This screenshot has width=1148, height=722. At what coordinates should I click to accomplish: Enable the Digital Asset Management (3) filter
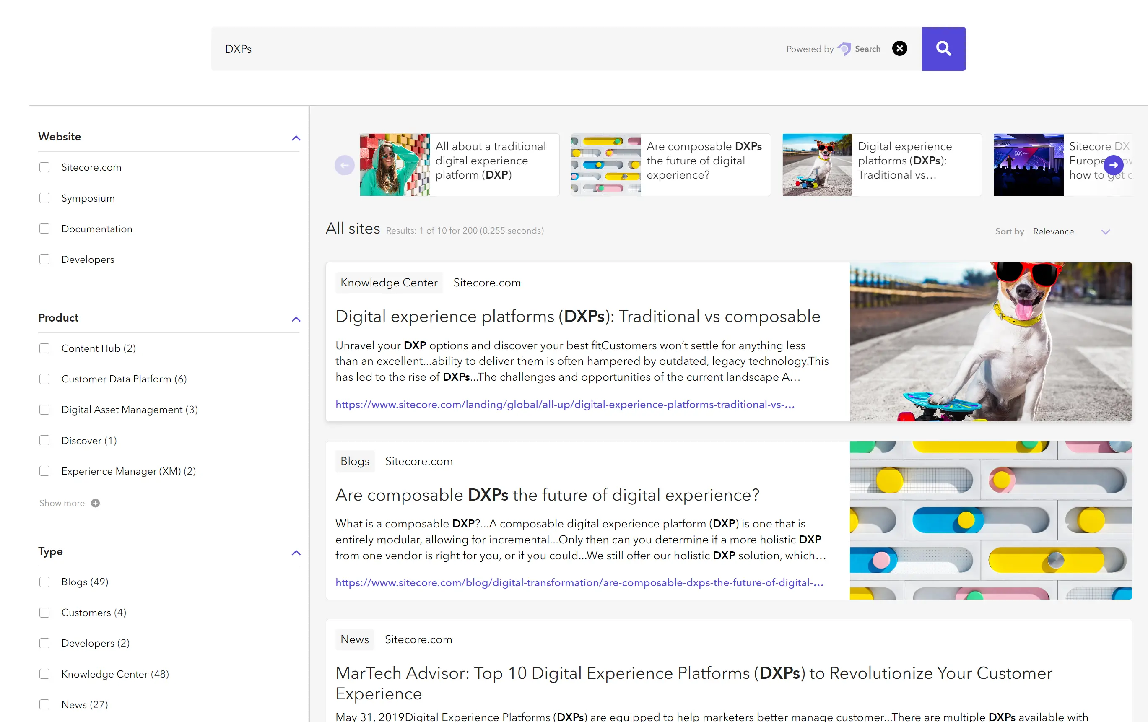coord(44,410)
